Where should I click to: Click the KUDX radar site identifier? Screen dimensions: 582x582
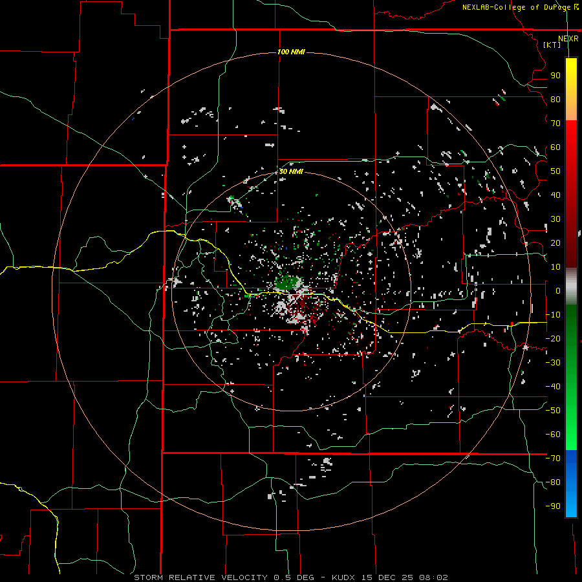click(x=343, y=577)
